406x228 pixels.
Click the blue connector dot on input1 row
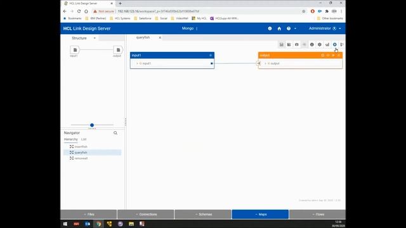pyautogui.click(x=211, y=63)
